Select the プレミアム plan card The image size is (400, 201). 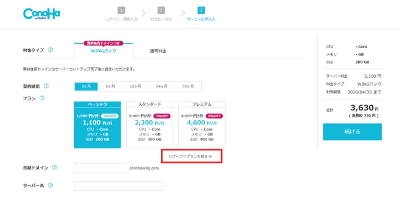[202, 125]
